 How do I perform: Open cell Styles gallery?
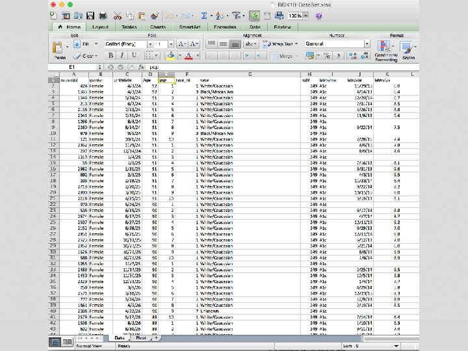pyautogui.click(x=408, y=51)
